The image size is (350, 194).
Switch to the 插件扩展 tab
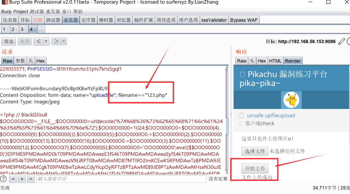(143, 20)
